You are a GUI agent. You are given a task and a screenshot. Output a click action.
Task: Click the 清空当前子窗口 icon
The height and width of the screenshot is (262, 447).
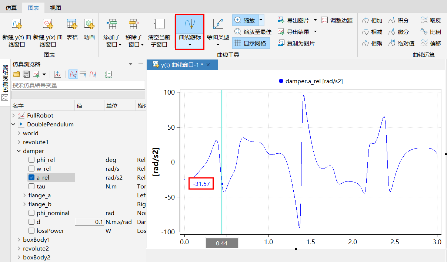[159, 24]
